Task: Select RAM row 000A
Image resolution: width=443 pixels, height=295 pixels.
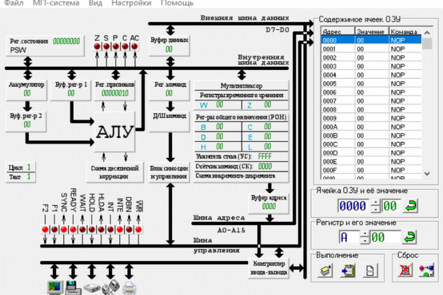Action: (371, 127)
